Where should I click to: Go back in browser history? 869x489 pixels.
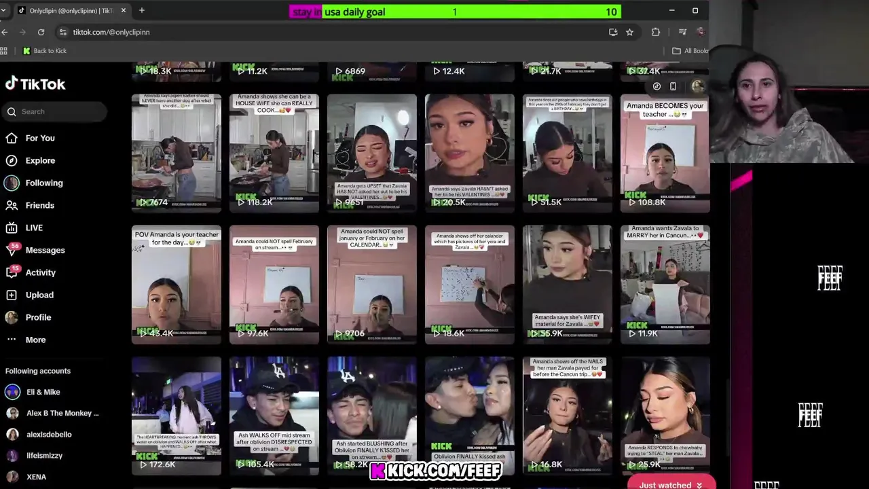5,32
